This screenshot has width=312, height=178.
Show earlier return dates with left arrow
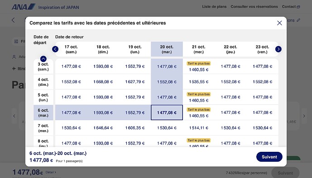pos(55,49)
